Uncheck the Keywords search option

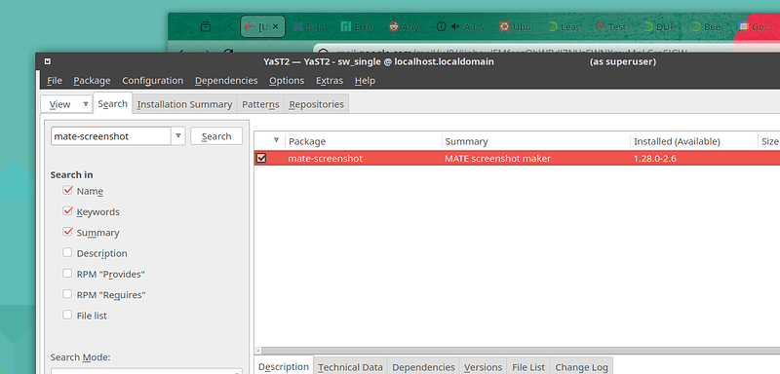[67, 211]
